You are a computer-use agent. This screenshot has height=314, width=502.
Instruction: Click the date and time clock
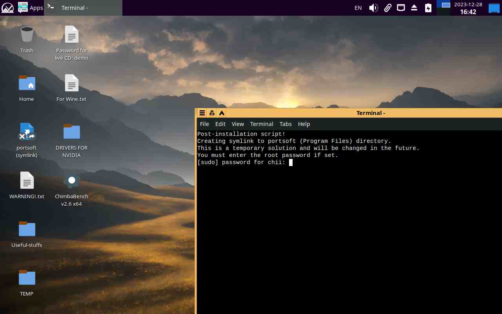coord(468,8)
